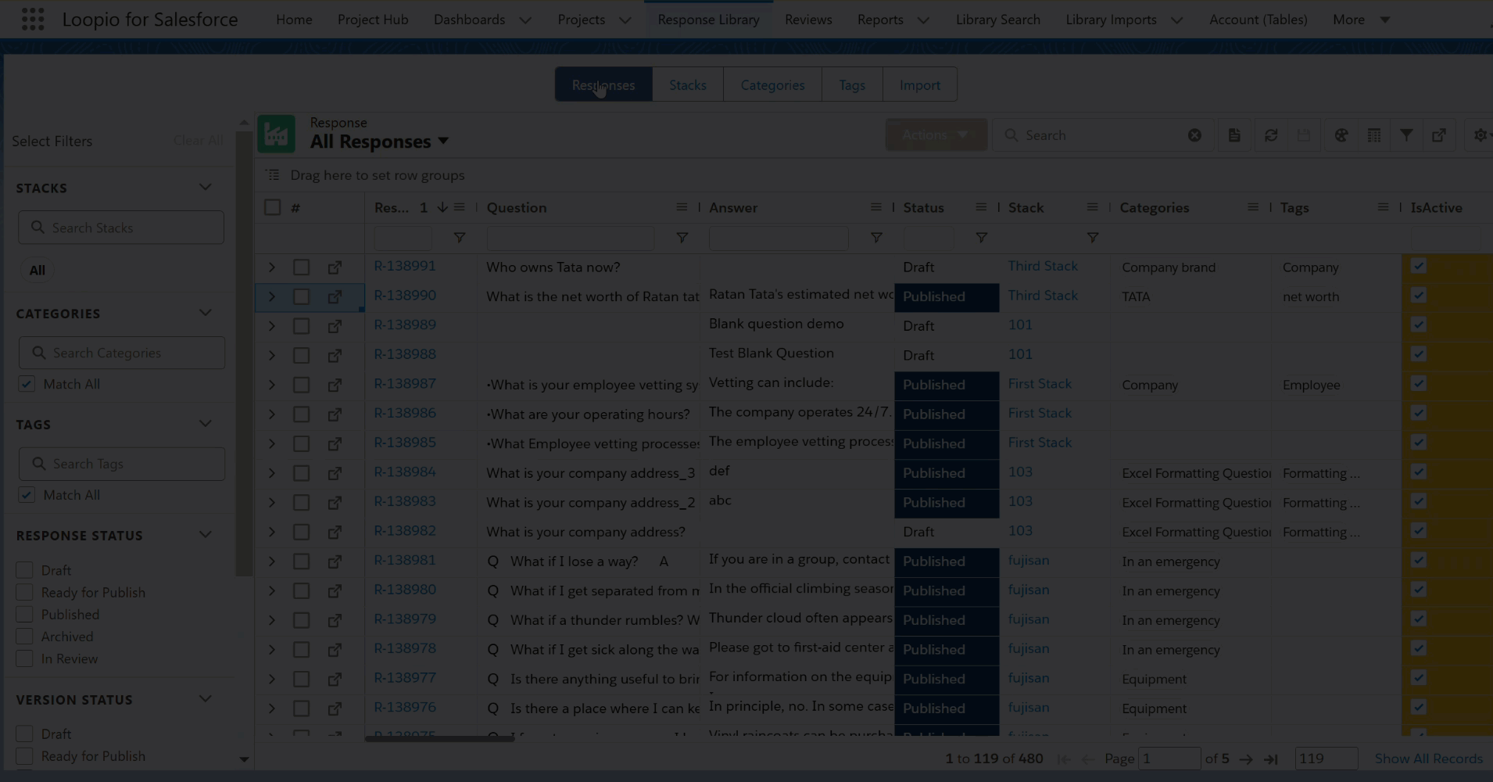
Task: Open Stack column filter funnel
Action: [1093, 237]
